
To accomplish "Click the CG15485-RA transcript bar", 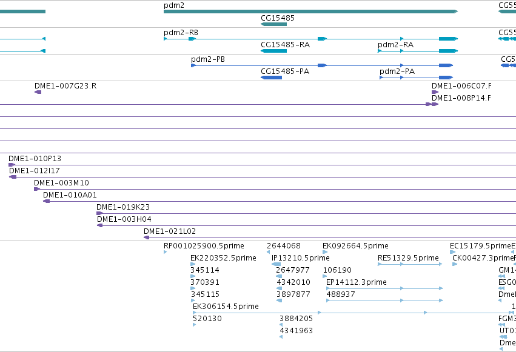I will [x=273, y=51].
